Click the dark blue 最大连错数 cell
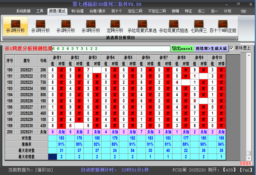Viewport: 256px width, 175px height. click(53, 157)
